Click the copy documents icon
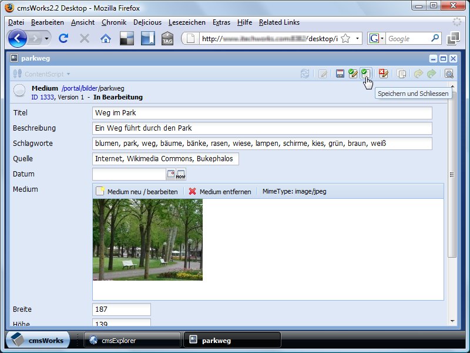This screenshot has width=470, height=353. [x=401, y=74]
